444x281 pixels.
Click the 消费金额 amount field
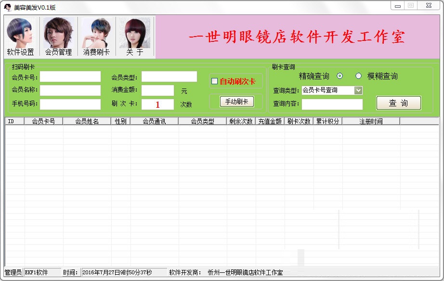pyautogui.click(x=157, y=90)
